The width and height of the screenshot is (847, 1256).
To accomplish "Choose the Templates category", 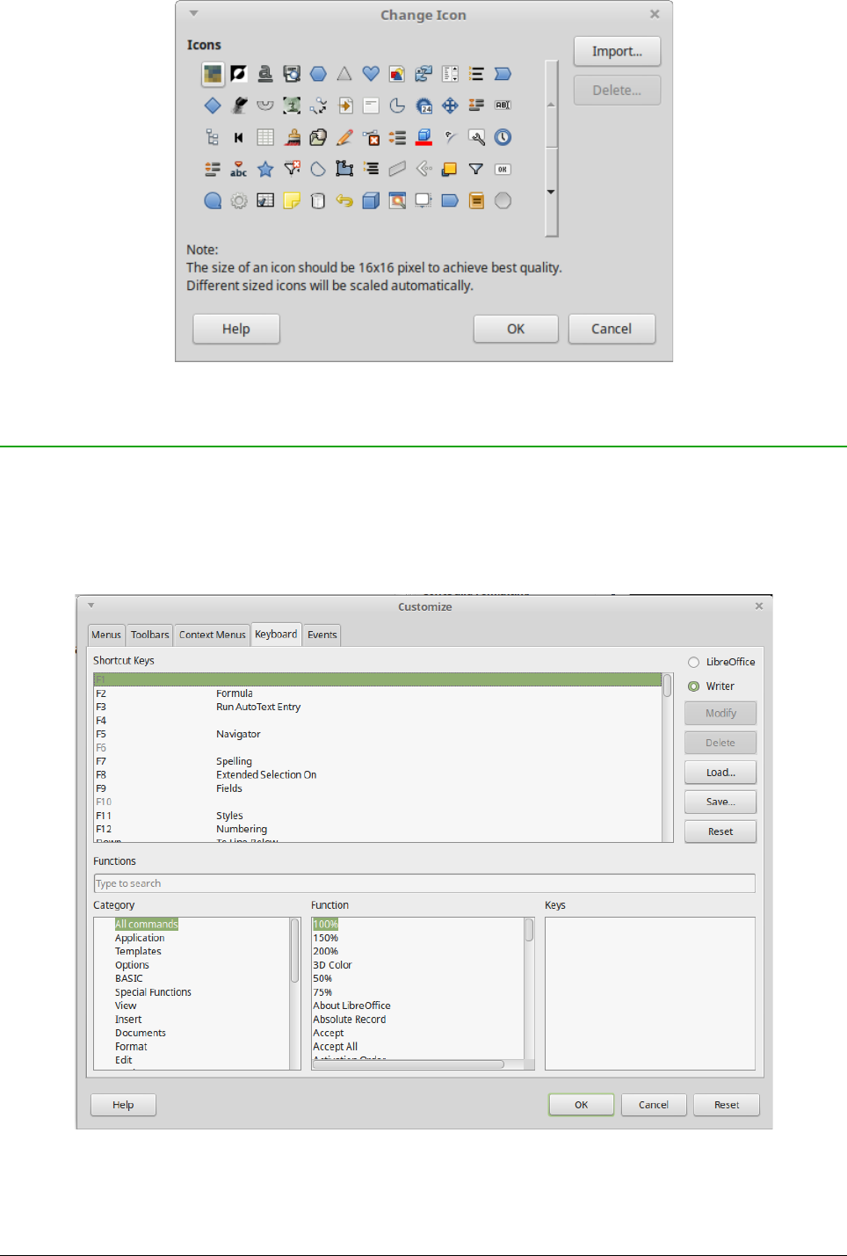I will (x=138, y=951).
